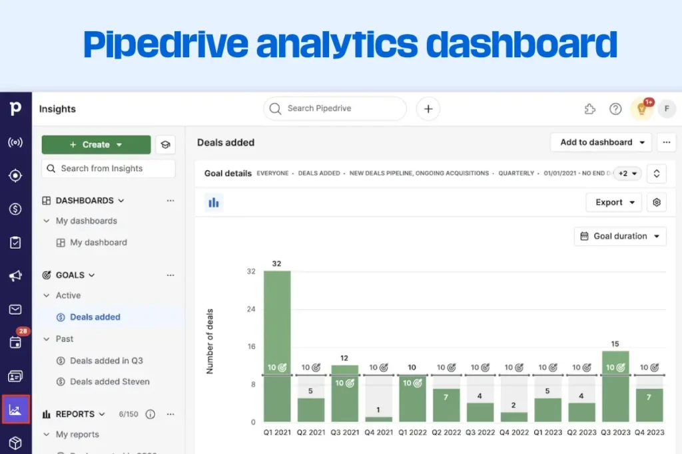Screen dimensions: 682x454
Task: Open chart settings gear icon
Action: pyautogui.click(x=657, y=202)
